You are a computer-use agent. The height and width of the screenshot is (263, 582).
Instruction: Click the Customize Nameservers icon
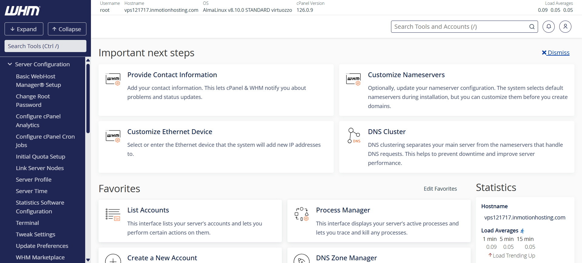[353, 79]
